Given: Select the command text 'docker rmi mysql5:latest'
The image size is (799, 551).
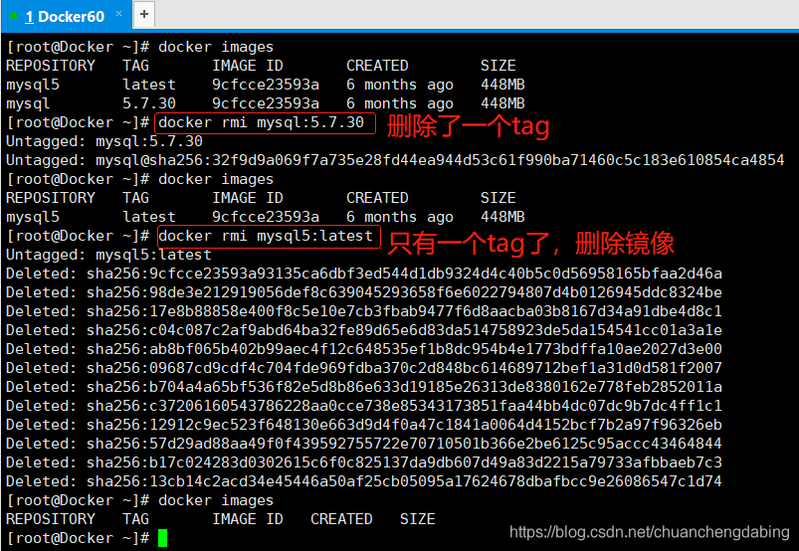Looking at the screenshot, I should click(x=266, y=237).
